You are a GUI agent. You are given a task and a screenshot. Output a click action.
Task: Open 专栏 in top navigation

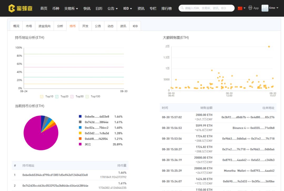153,8
